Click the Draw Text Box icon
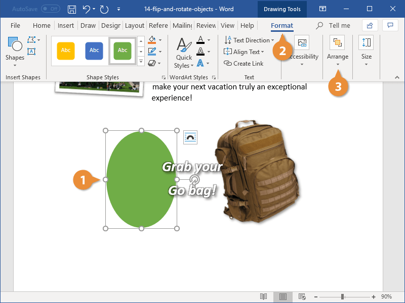 (x=31, y=52)
